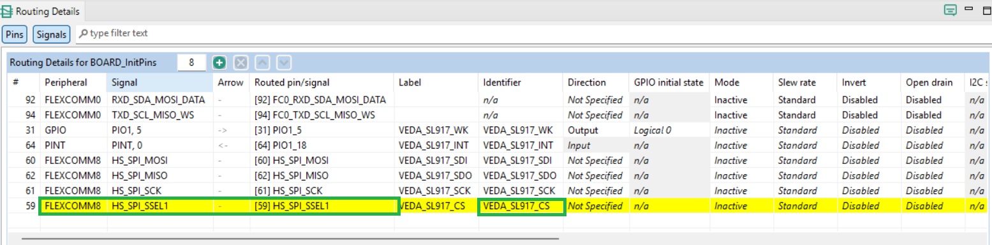992x245 pixels.
Task: Open Open drain cell for row 94
Action: coord(933,115)
